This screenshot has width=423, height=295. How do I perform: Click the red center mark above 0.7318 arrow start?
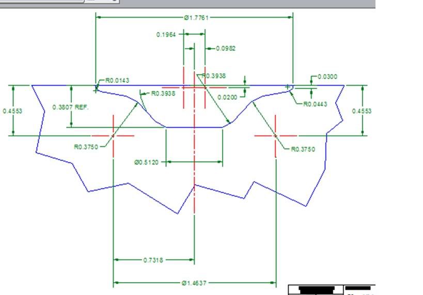coord(113,136)
